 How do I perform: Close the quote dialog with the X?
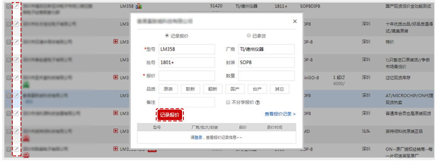click(295, 21)
